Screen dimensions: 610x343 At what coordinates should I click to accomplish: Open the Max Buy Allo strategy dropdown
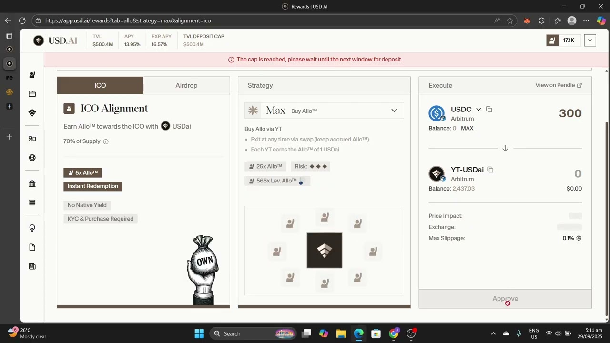(x=324, y=111)
